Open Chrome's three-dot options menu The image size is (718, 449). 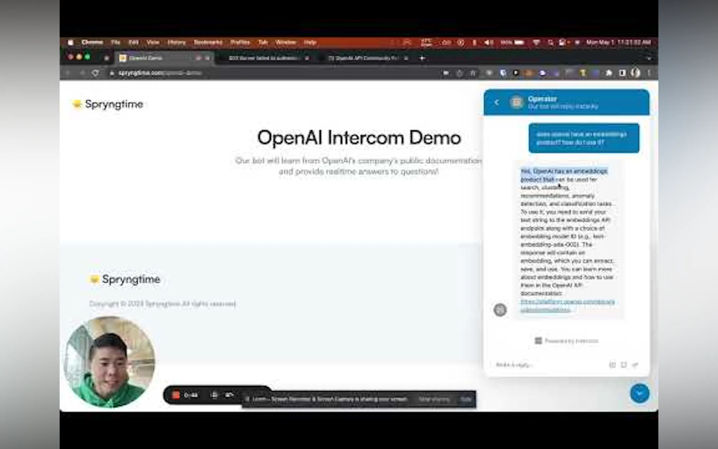pyautogui.click(x=649, y=73)
